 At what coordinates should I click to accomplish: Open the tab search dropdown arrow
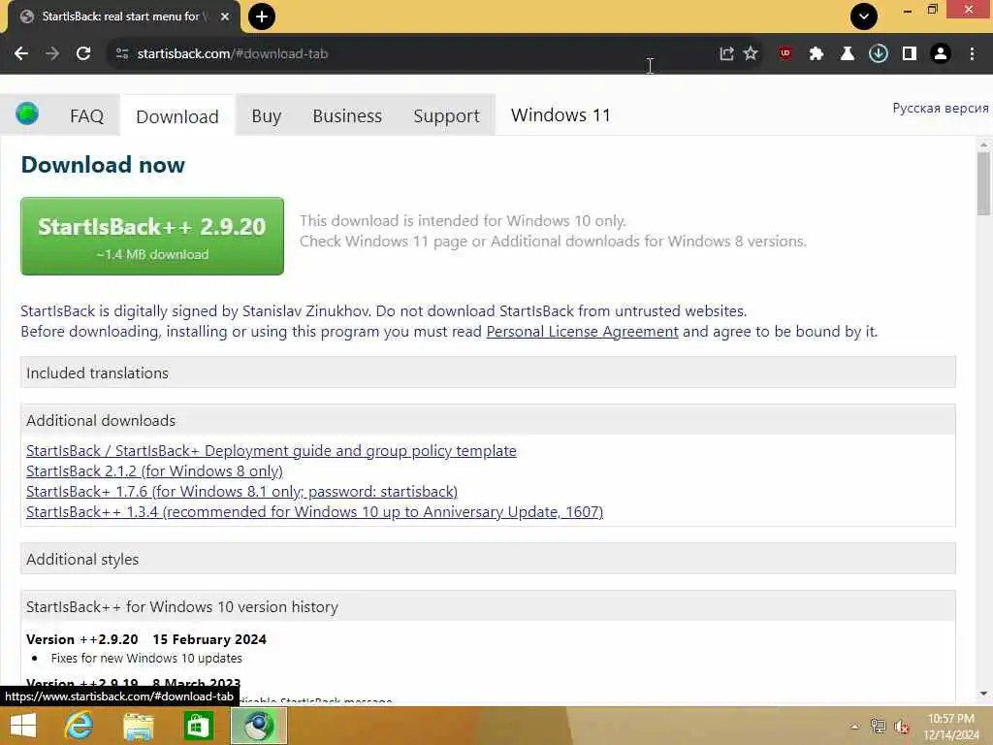[864, 16]
